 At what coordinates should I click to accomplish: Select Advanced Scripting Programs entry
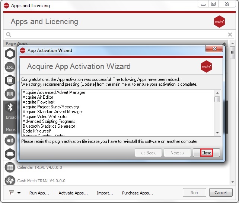[x=49, y=121]
